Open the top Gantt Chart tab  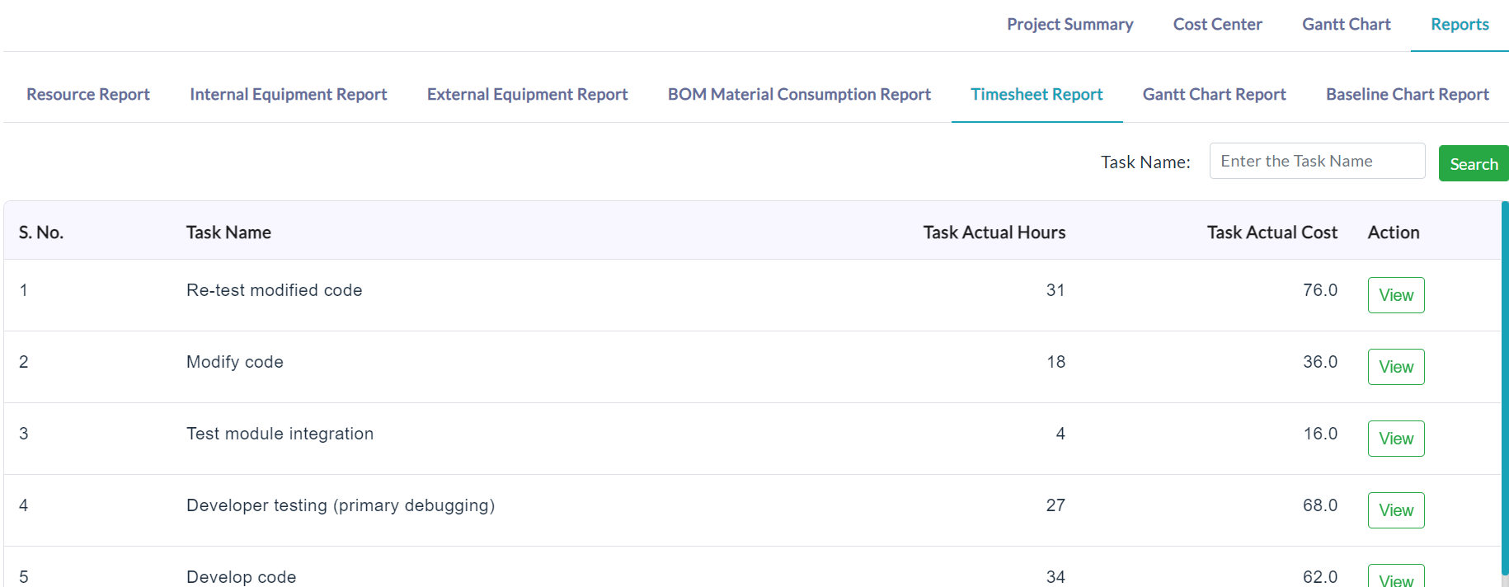(x=1346, y=25)
